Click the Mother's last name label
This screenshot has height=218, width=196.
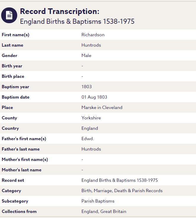[x=22, y=170]
